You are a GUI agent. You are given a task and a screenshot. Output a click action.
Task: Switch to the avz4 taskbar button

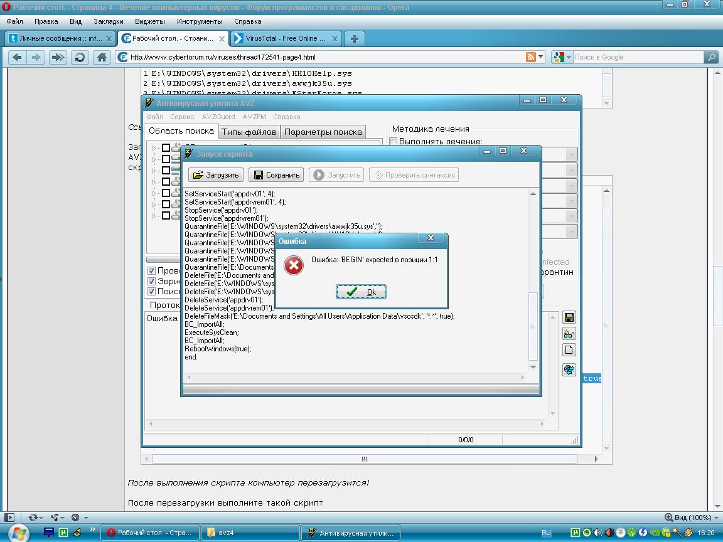coord(249,533)
